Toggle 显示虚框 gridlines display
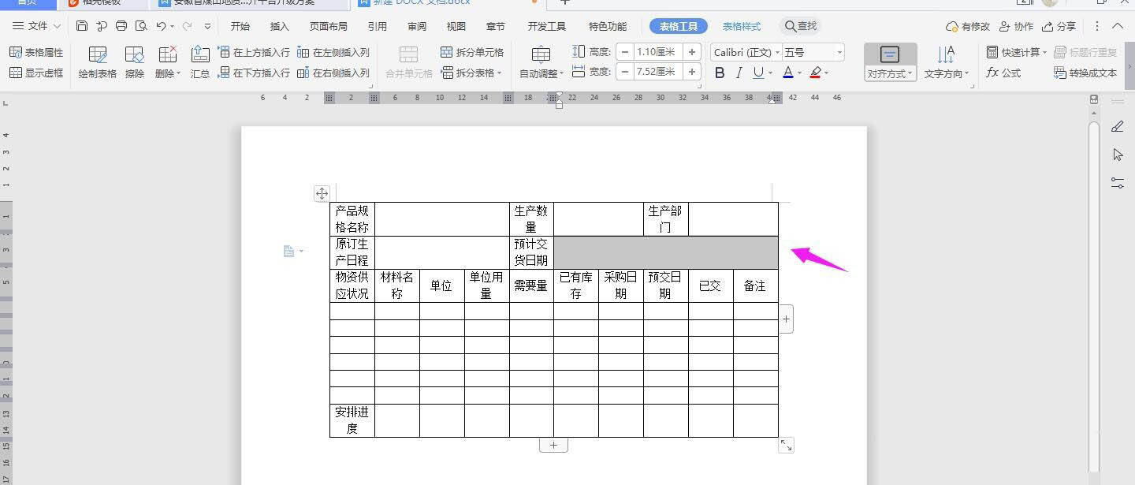This screenshot has height=485, width=1135. click(x=36, y=73)
